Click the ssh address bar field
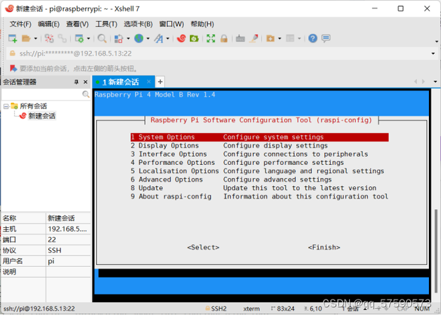 coord(222,54)
